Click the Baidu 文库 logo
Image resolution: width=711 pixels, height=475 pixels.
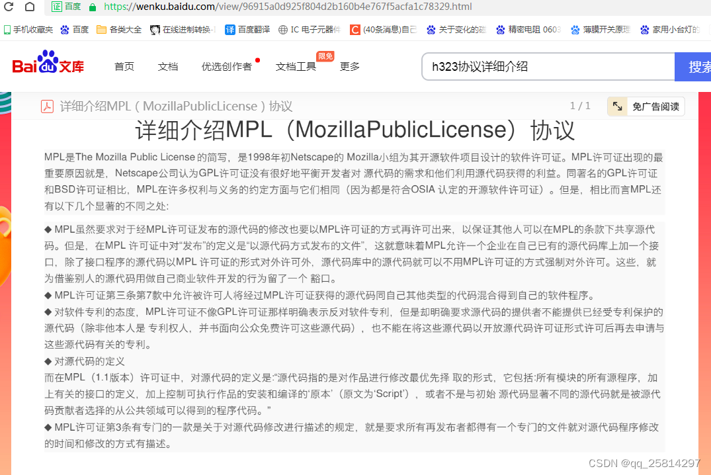click(x=47, y=65)
